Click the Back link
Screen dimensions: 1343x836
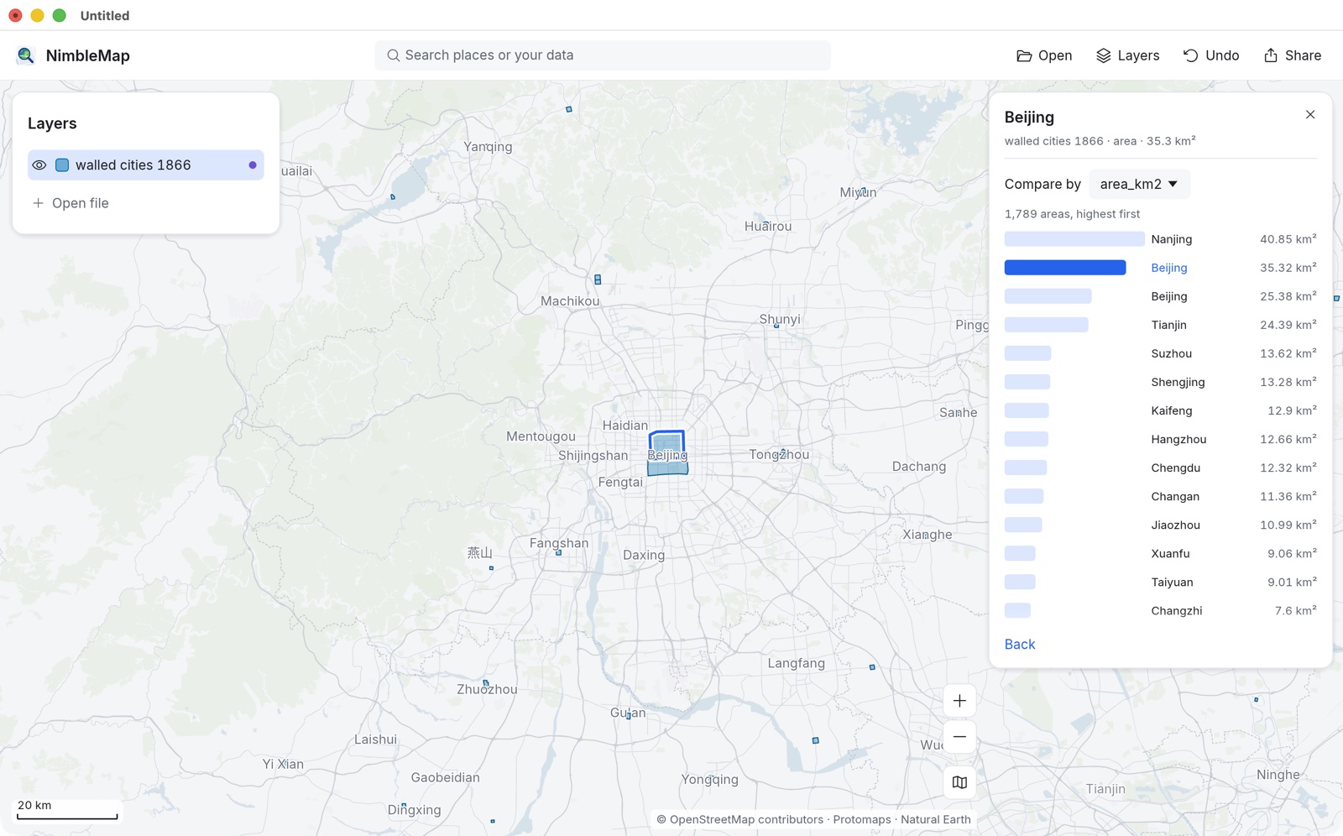[x=1020, y=645]
